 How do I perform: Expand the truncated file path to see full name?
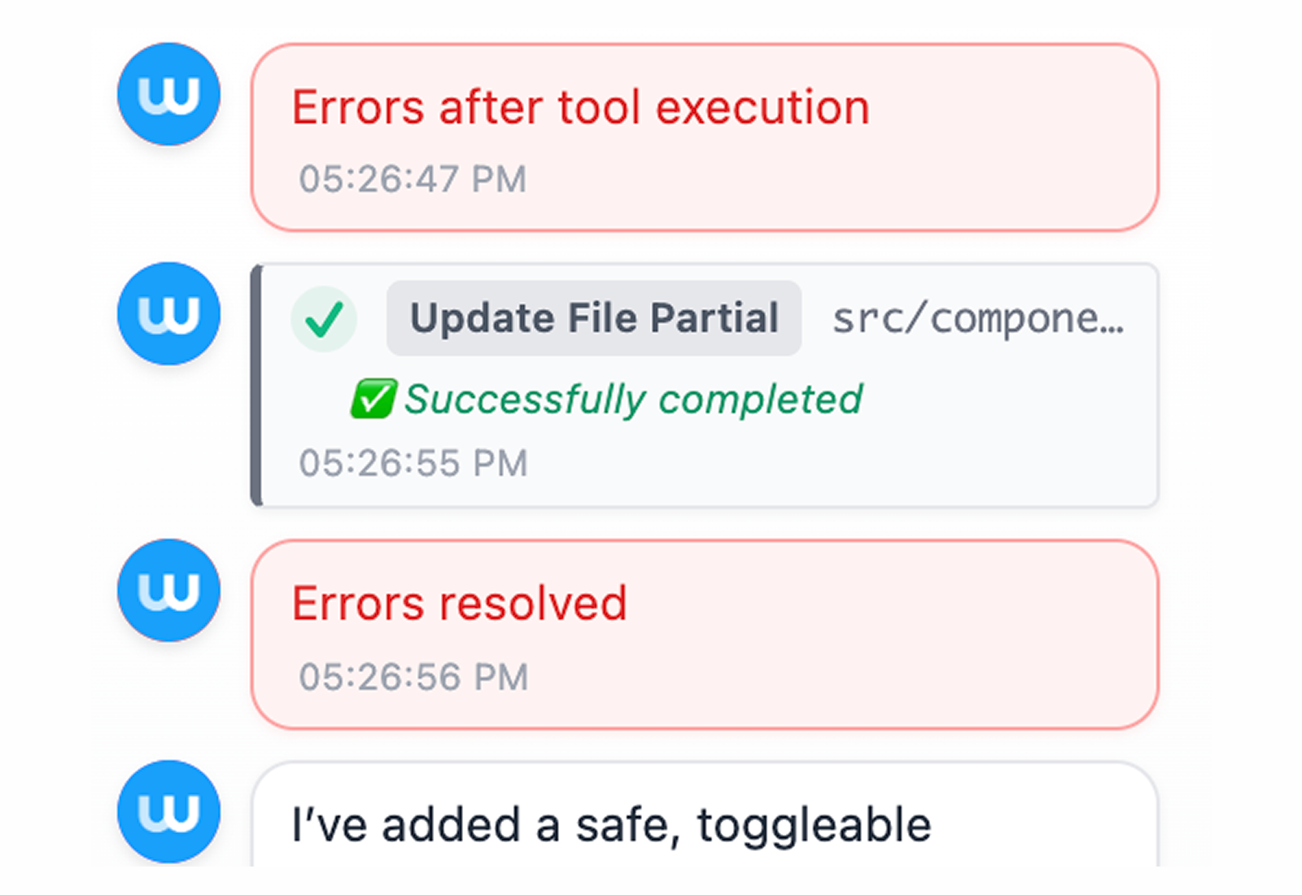point(976,318)
